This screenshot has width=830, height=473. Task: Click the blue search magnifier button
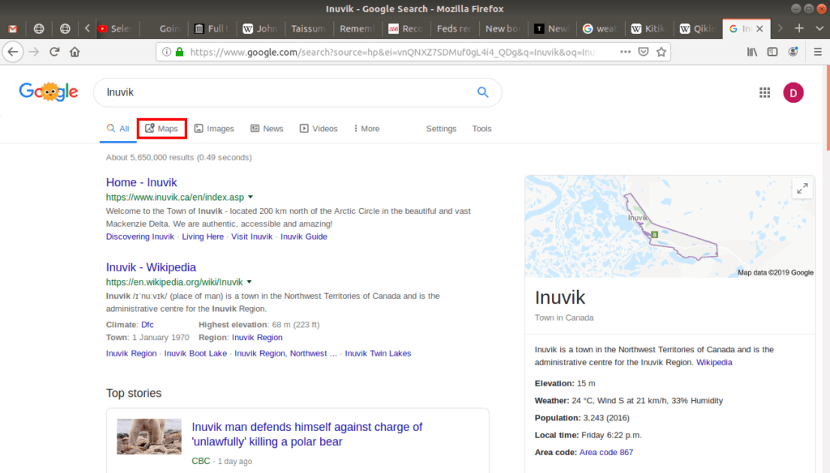pos(483,92)
